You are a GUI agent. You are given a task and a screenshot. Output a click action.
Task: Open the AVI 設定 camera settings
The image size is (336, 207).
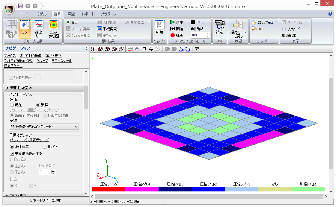pyautogui.click(x=220, y=27)
